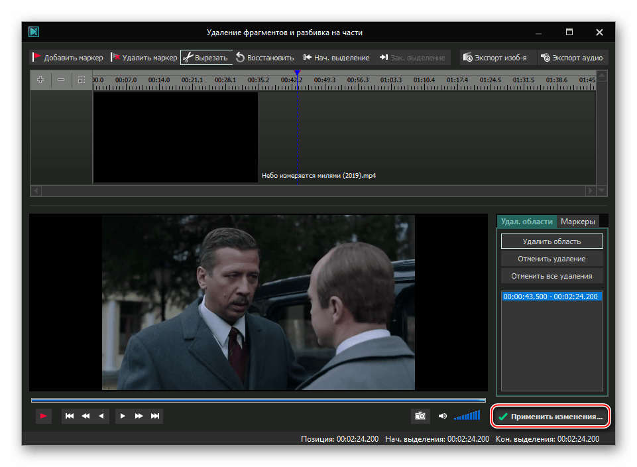Zoom out timeline with minus icon
The height and width of the screenshot is (467, 637).
click(x=61, y=80)
